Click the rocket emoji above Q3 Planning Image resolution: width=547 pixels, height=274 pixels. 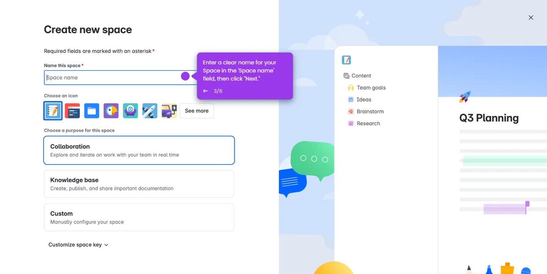coord(465,97)
